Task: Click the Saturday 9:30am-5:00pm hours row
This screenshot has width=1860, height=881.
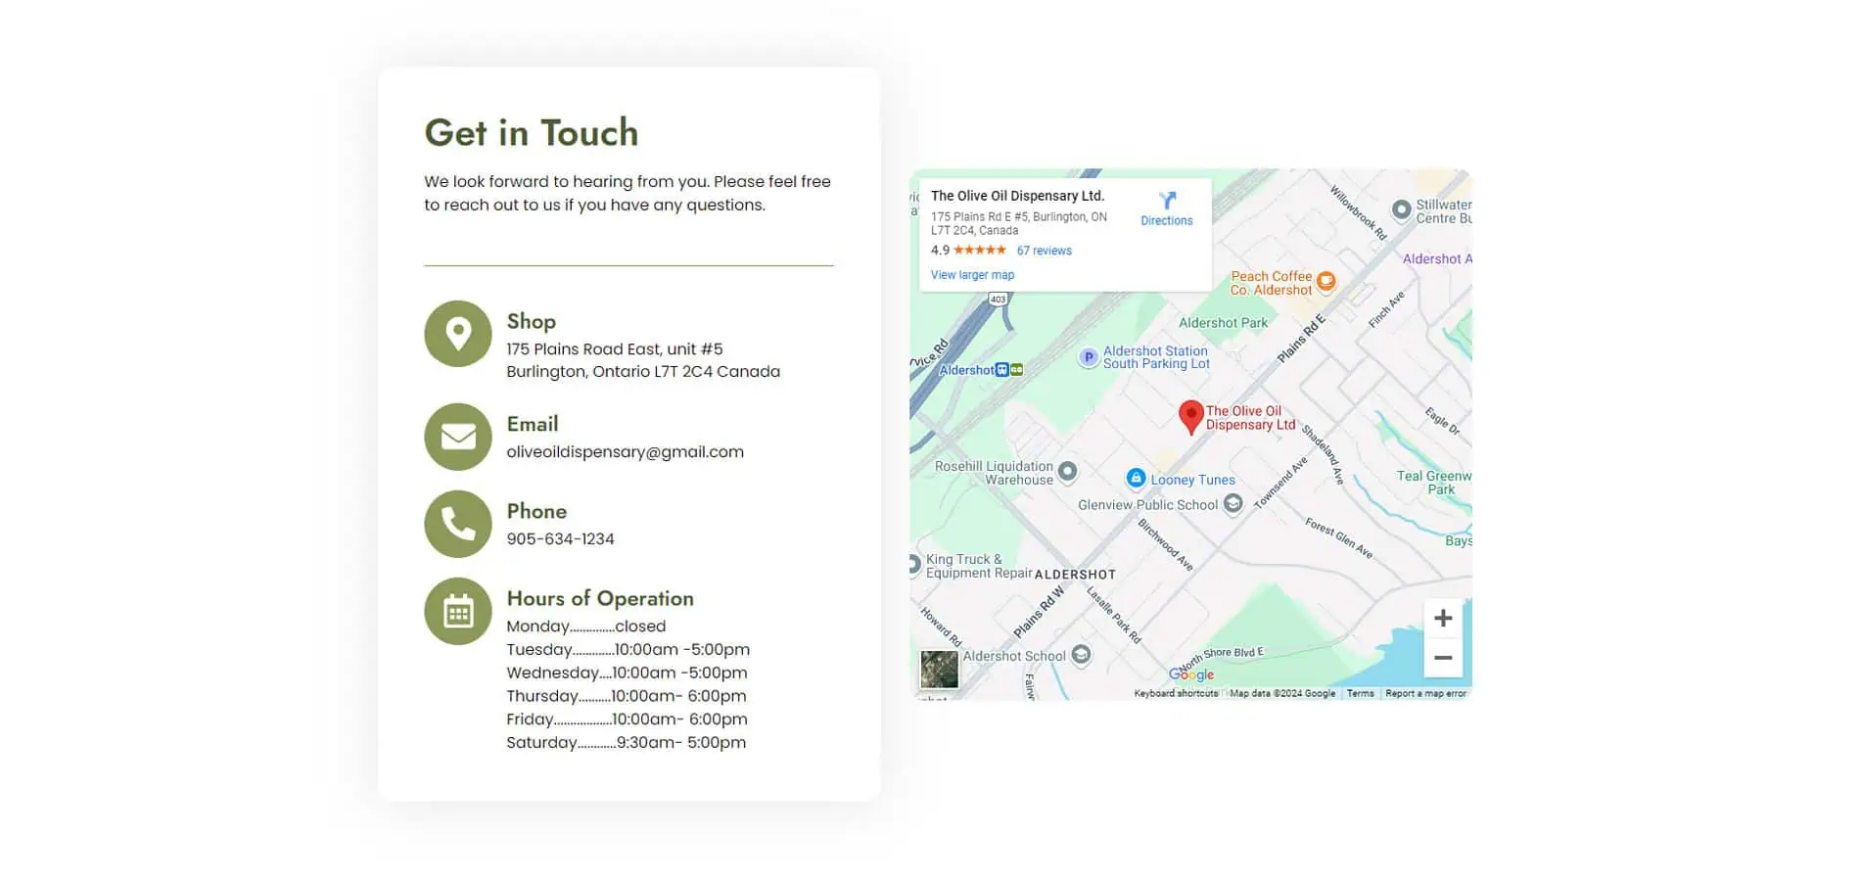Action: tap(626, 743)
